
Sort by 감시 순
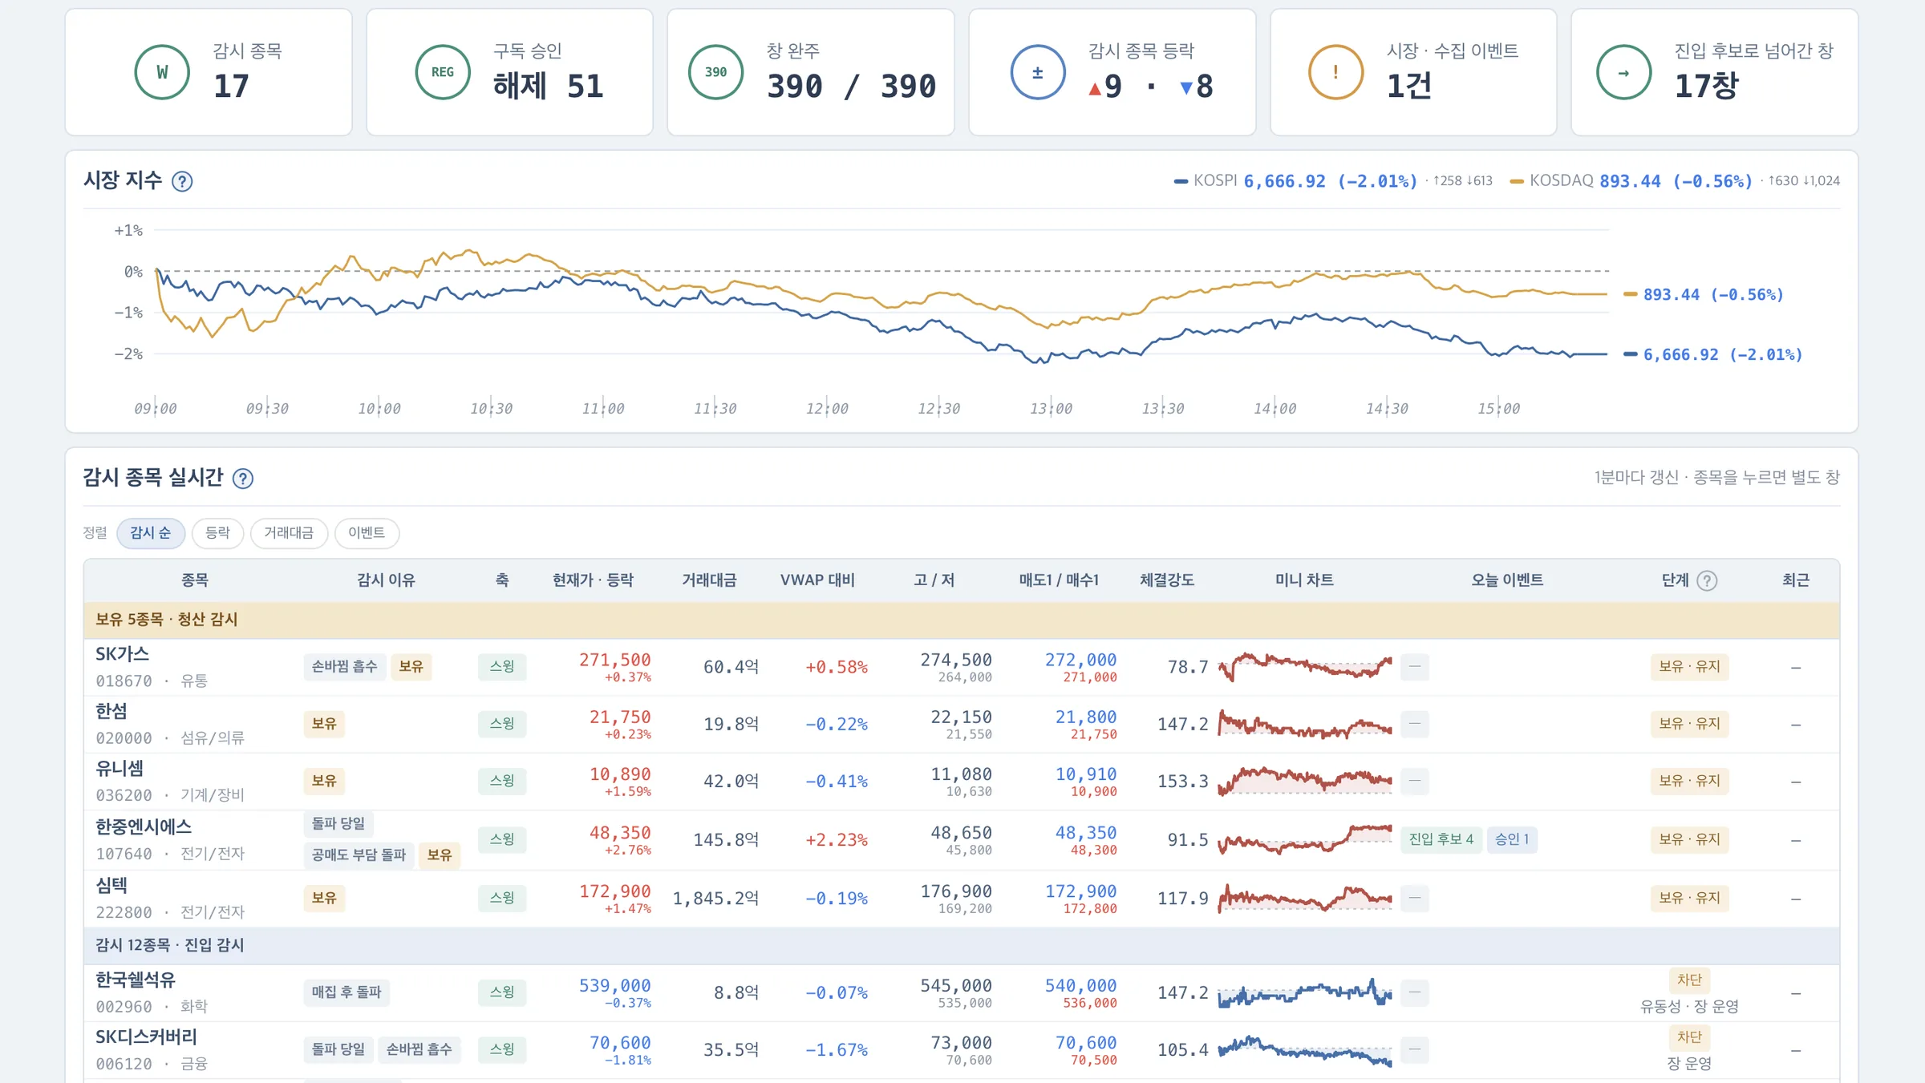click(151, 533)
